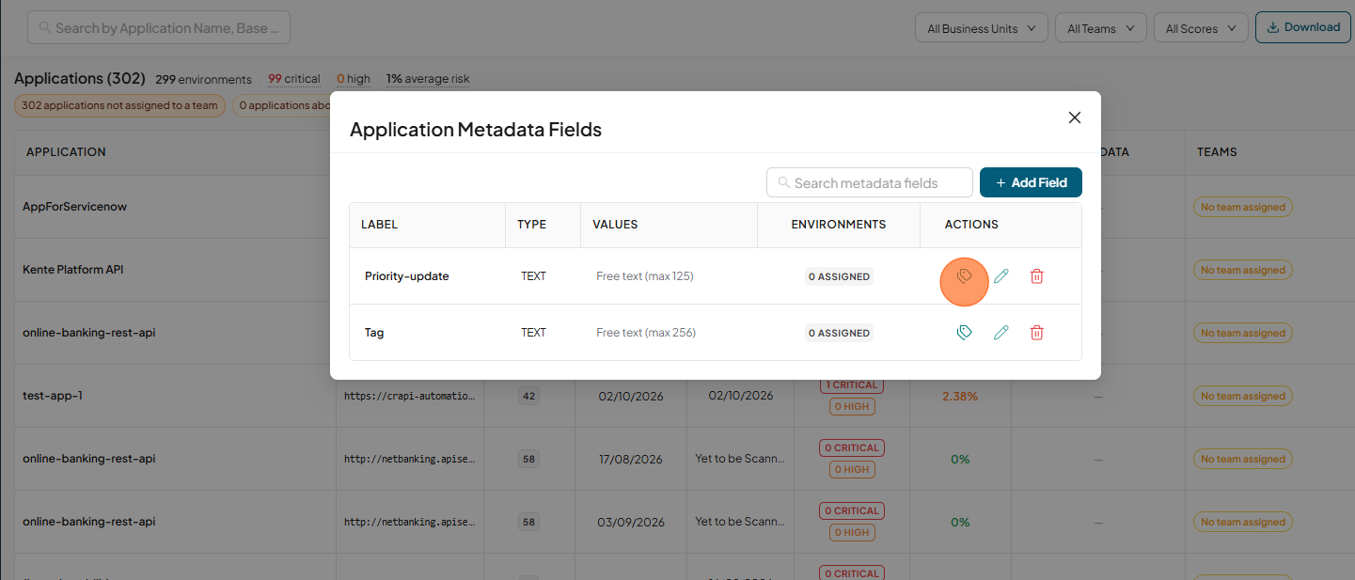
Task: Click the 0 ASSIGNED badge for Tag
Action: (839, 333)
